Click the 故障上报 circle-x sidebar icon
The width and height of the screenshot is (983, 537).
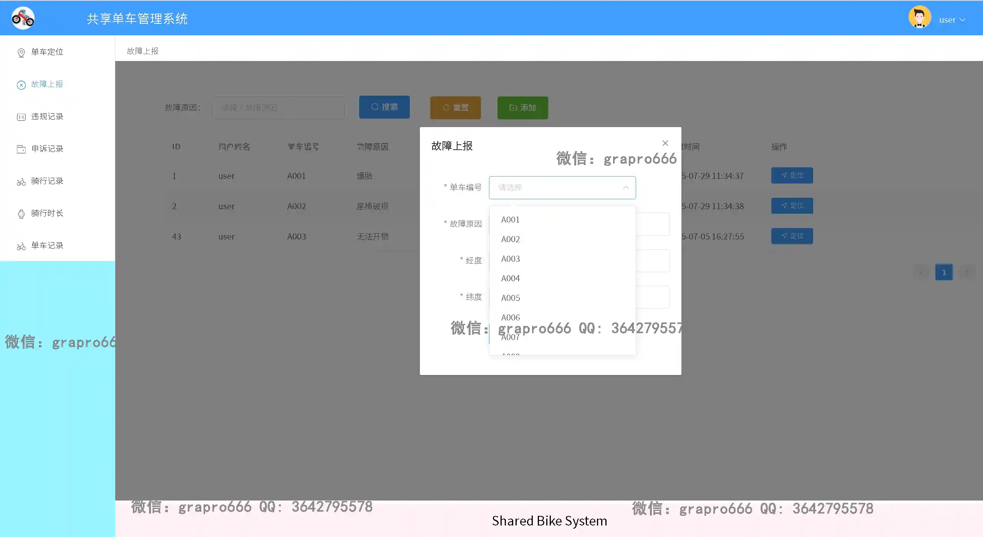pyautogui.click(x=21, y=85)
